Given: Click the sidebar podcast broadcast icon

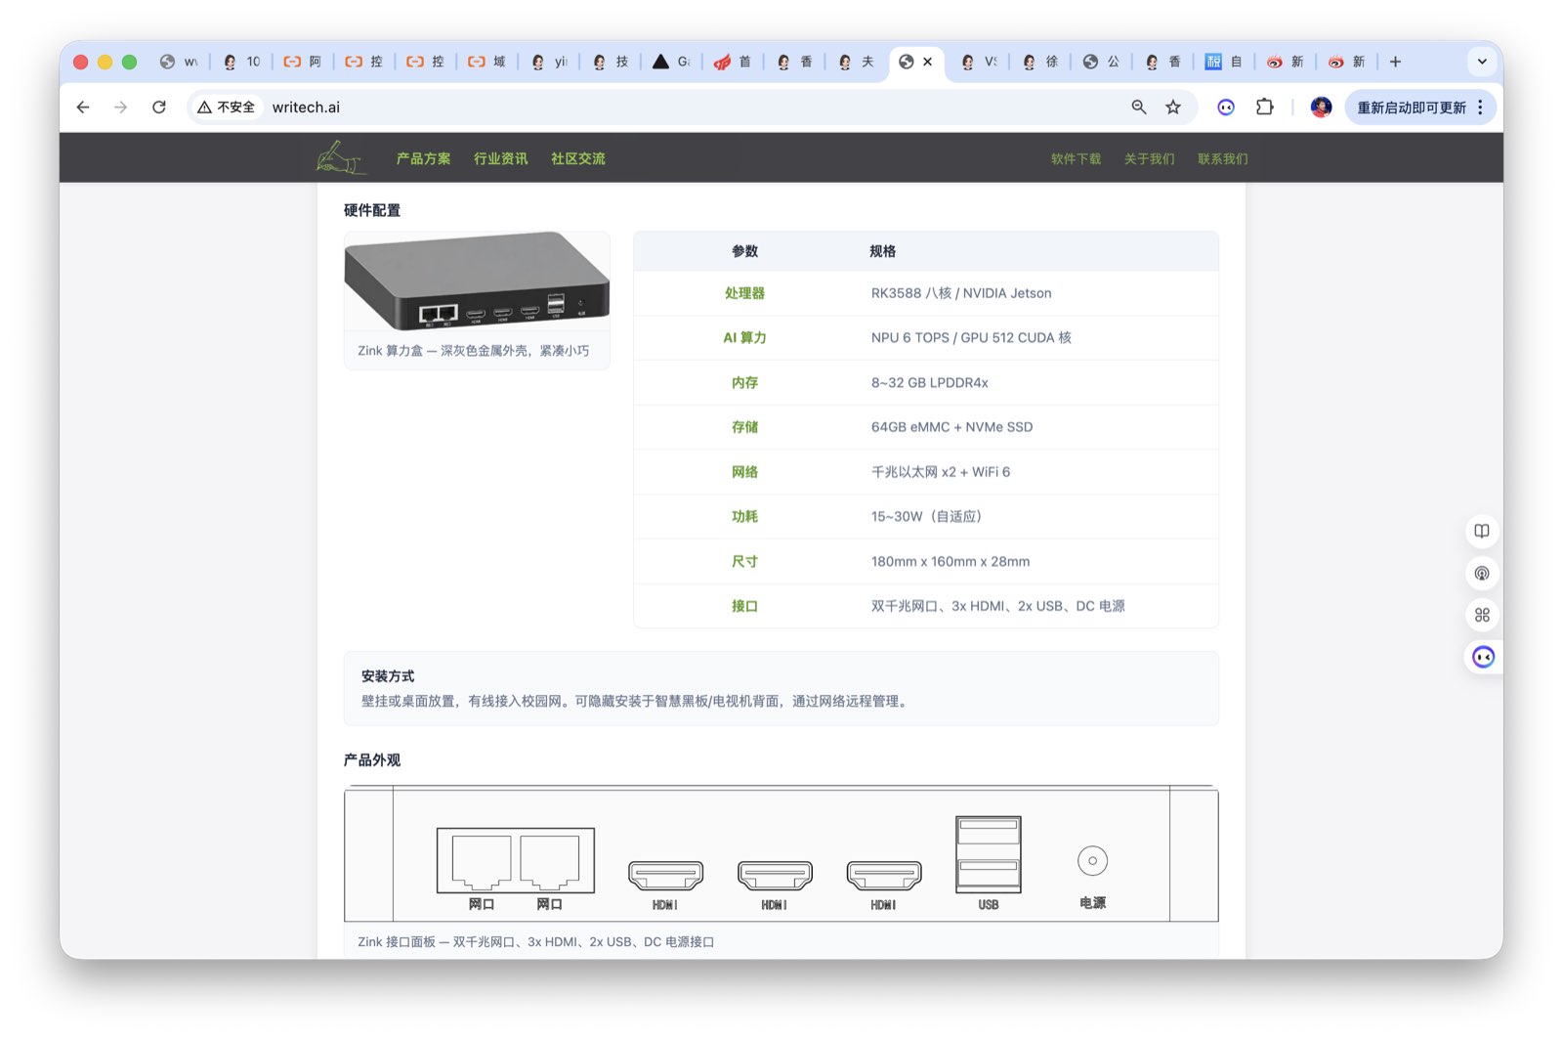Looking at the screenshot, I should pos(1482,573).
